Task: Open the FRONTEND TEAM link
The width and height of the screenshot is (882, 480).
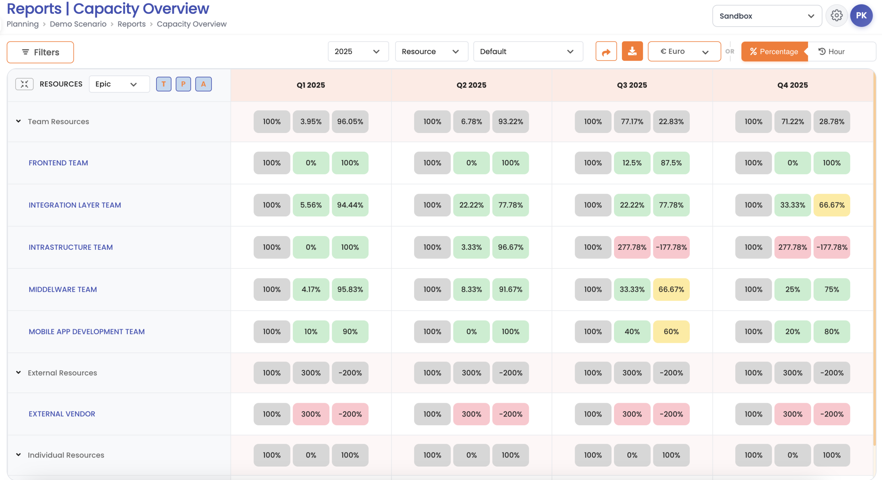Action: [58, 163]
